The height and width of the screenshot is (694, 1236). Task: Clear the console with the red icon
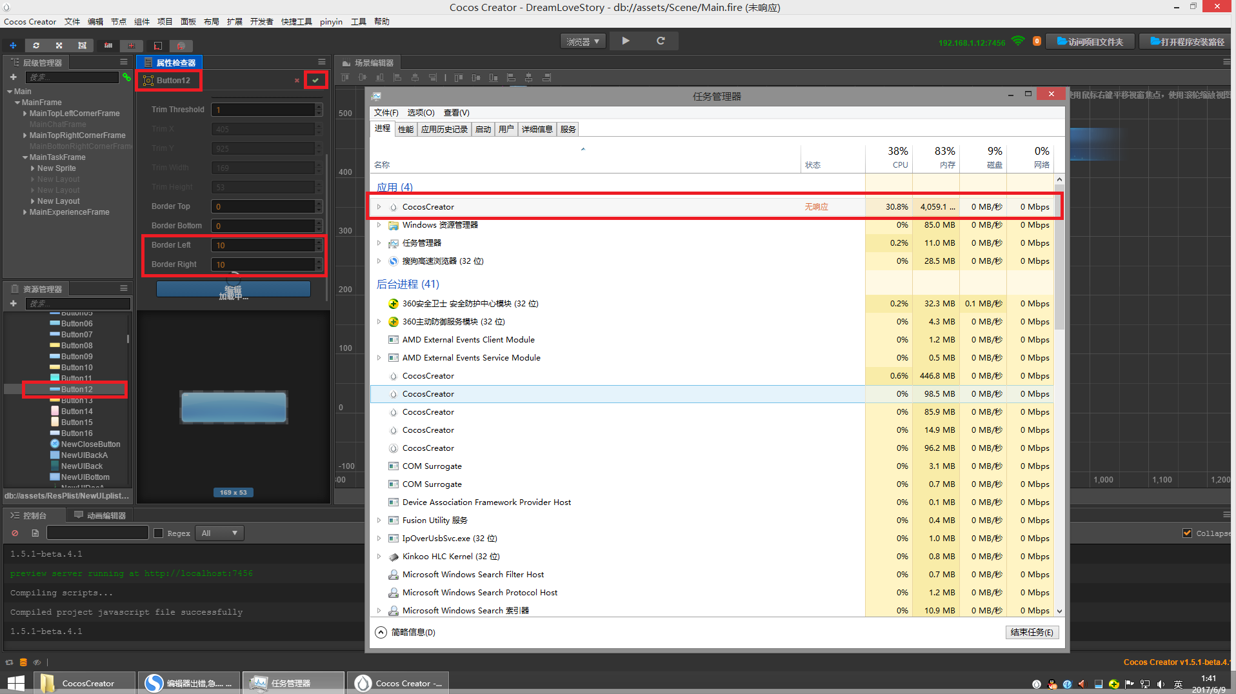coord(15,533)
